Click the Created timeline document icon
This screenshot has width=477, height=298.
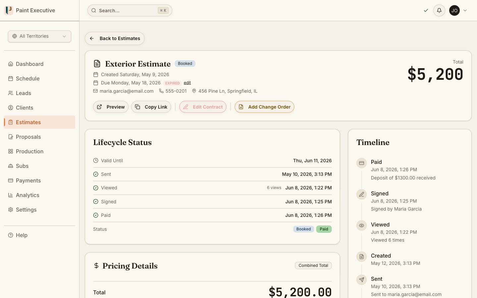pyautogui.click(x=361, y=257)
